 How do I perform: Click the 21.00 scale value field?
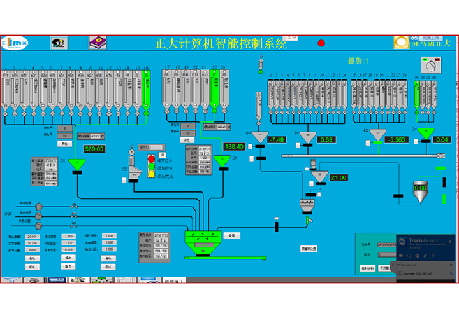tap(338, 177)
